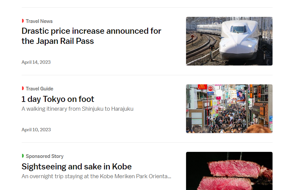The width and height of the screenshot is (282, 190).
Task: Click the McDonald's sign in the Tokyo street photo
Action: pyautogui.click(x=202, y=87)
